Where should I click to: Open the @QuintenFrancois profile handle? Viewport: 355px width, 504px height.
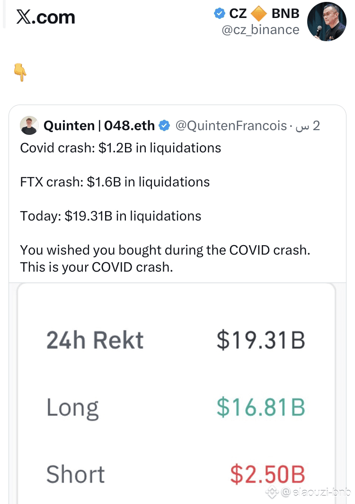(x=231, y=126)
